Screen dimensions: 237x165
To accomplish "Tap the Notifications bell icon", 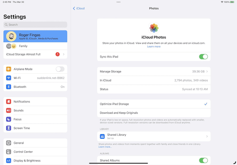I will (x=9, y=102).
